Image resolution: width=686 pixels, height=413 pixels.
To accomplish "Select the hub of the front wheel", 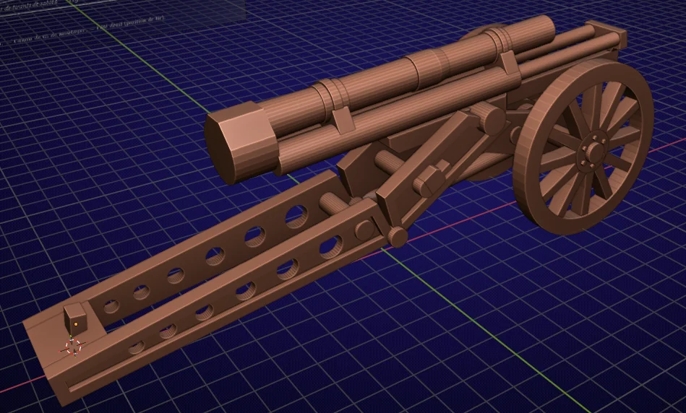I will coord(596,151).
